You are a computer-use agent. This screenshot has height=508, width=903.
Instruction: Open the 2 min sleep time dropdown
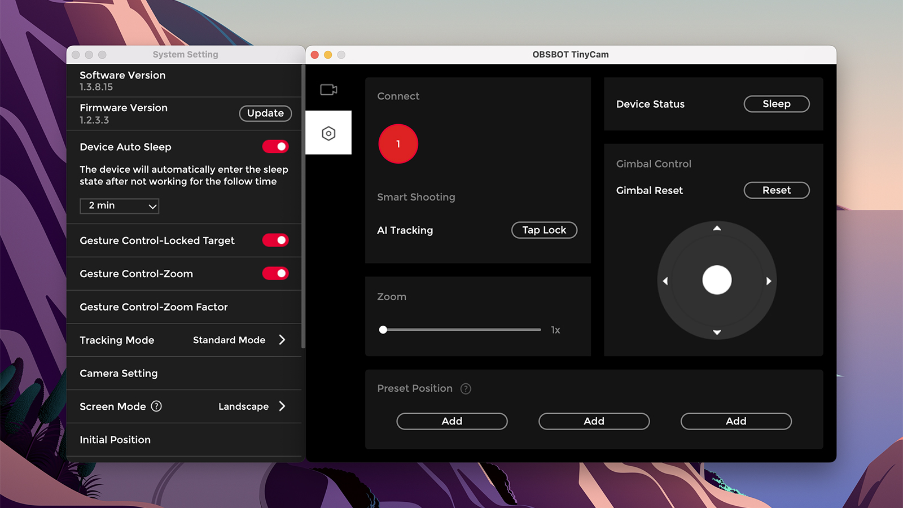(119, 206)
